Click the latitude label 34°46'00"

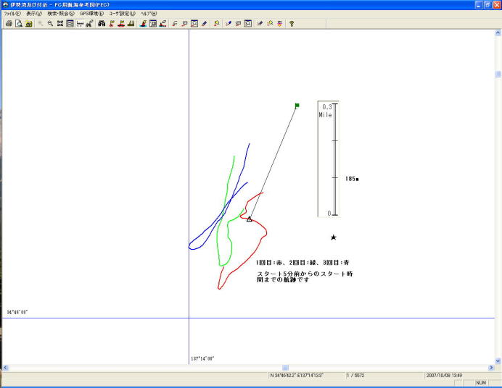pyautogui.click(x=17, y=312)
